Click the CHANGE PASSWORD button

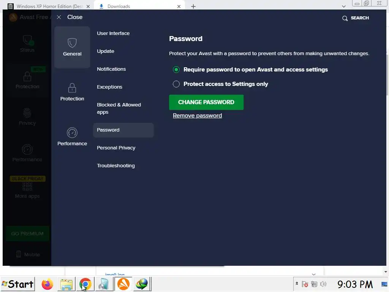206,102
